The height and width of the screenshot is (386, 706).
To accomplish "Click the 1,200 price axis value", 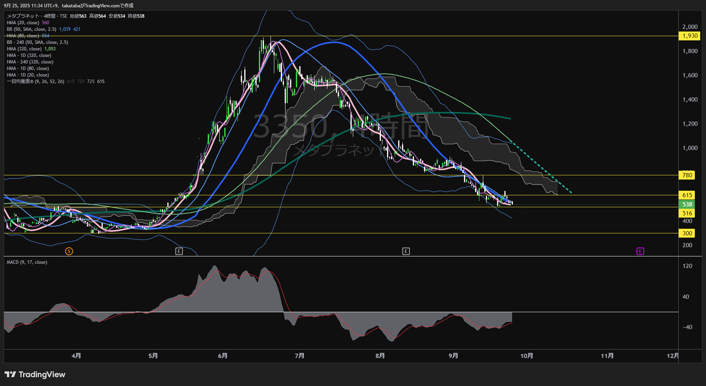I will pyautogui.click(x=690, y=124).
